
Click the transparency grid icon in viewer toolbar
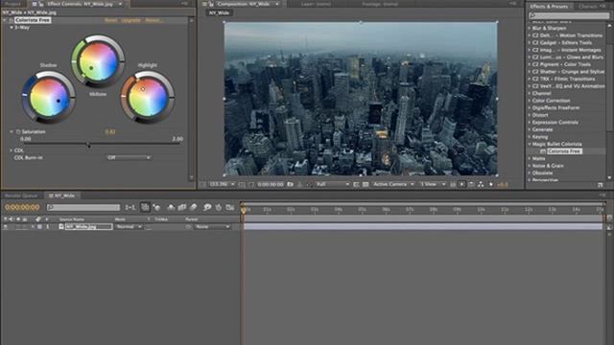point(366,184)
